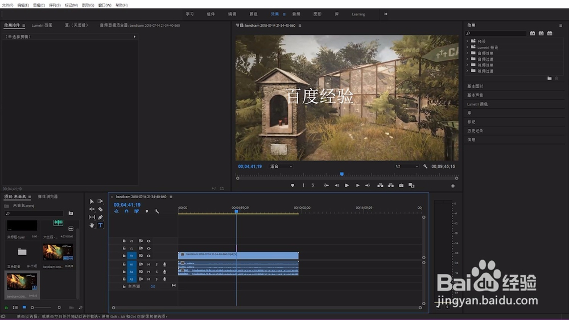Click the Mark In bracket button
This screenshot has width=569, height=320.
click(x=303, y=186)
